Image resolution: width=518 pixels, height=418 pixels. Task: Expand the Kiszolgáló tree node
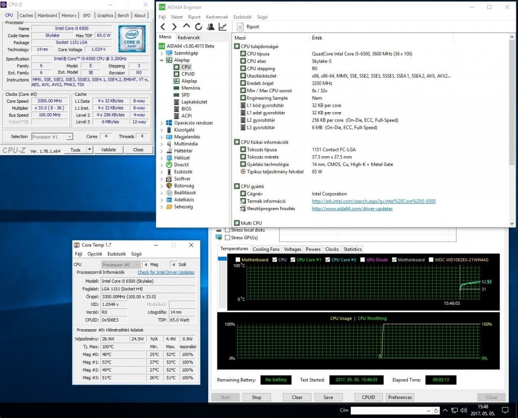click(x=161, y=130)
